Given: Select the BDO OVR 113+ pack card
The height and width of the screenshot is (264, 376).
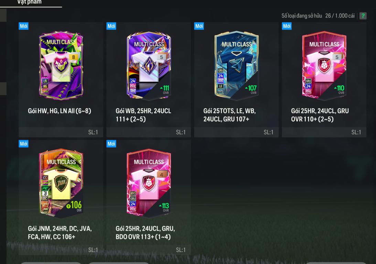Looking at the screenshot, I should click(x=149, y=197).
